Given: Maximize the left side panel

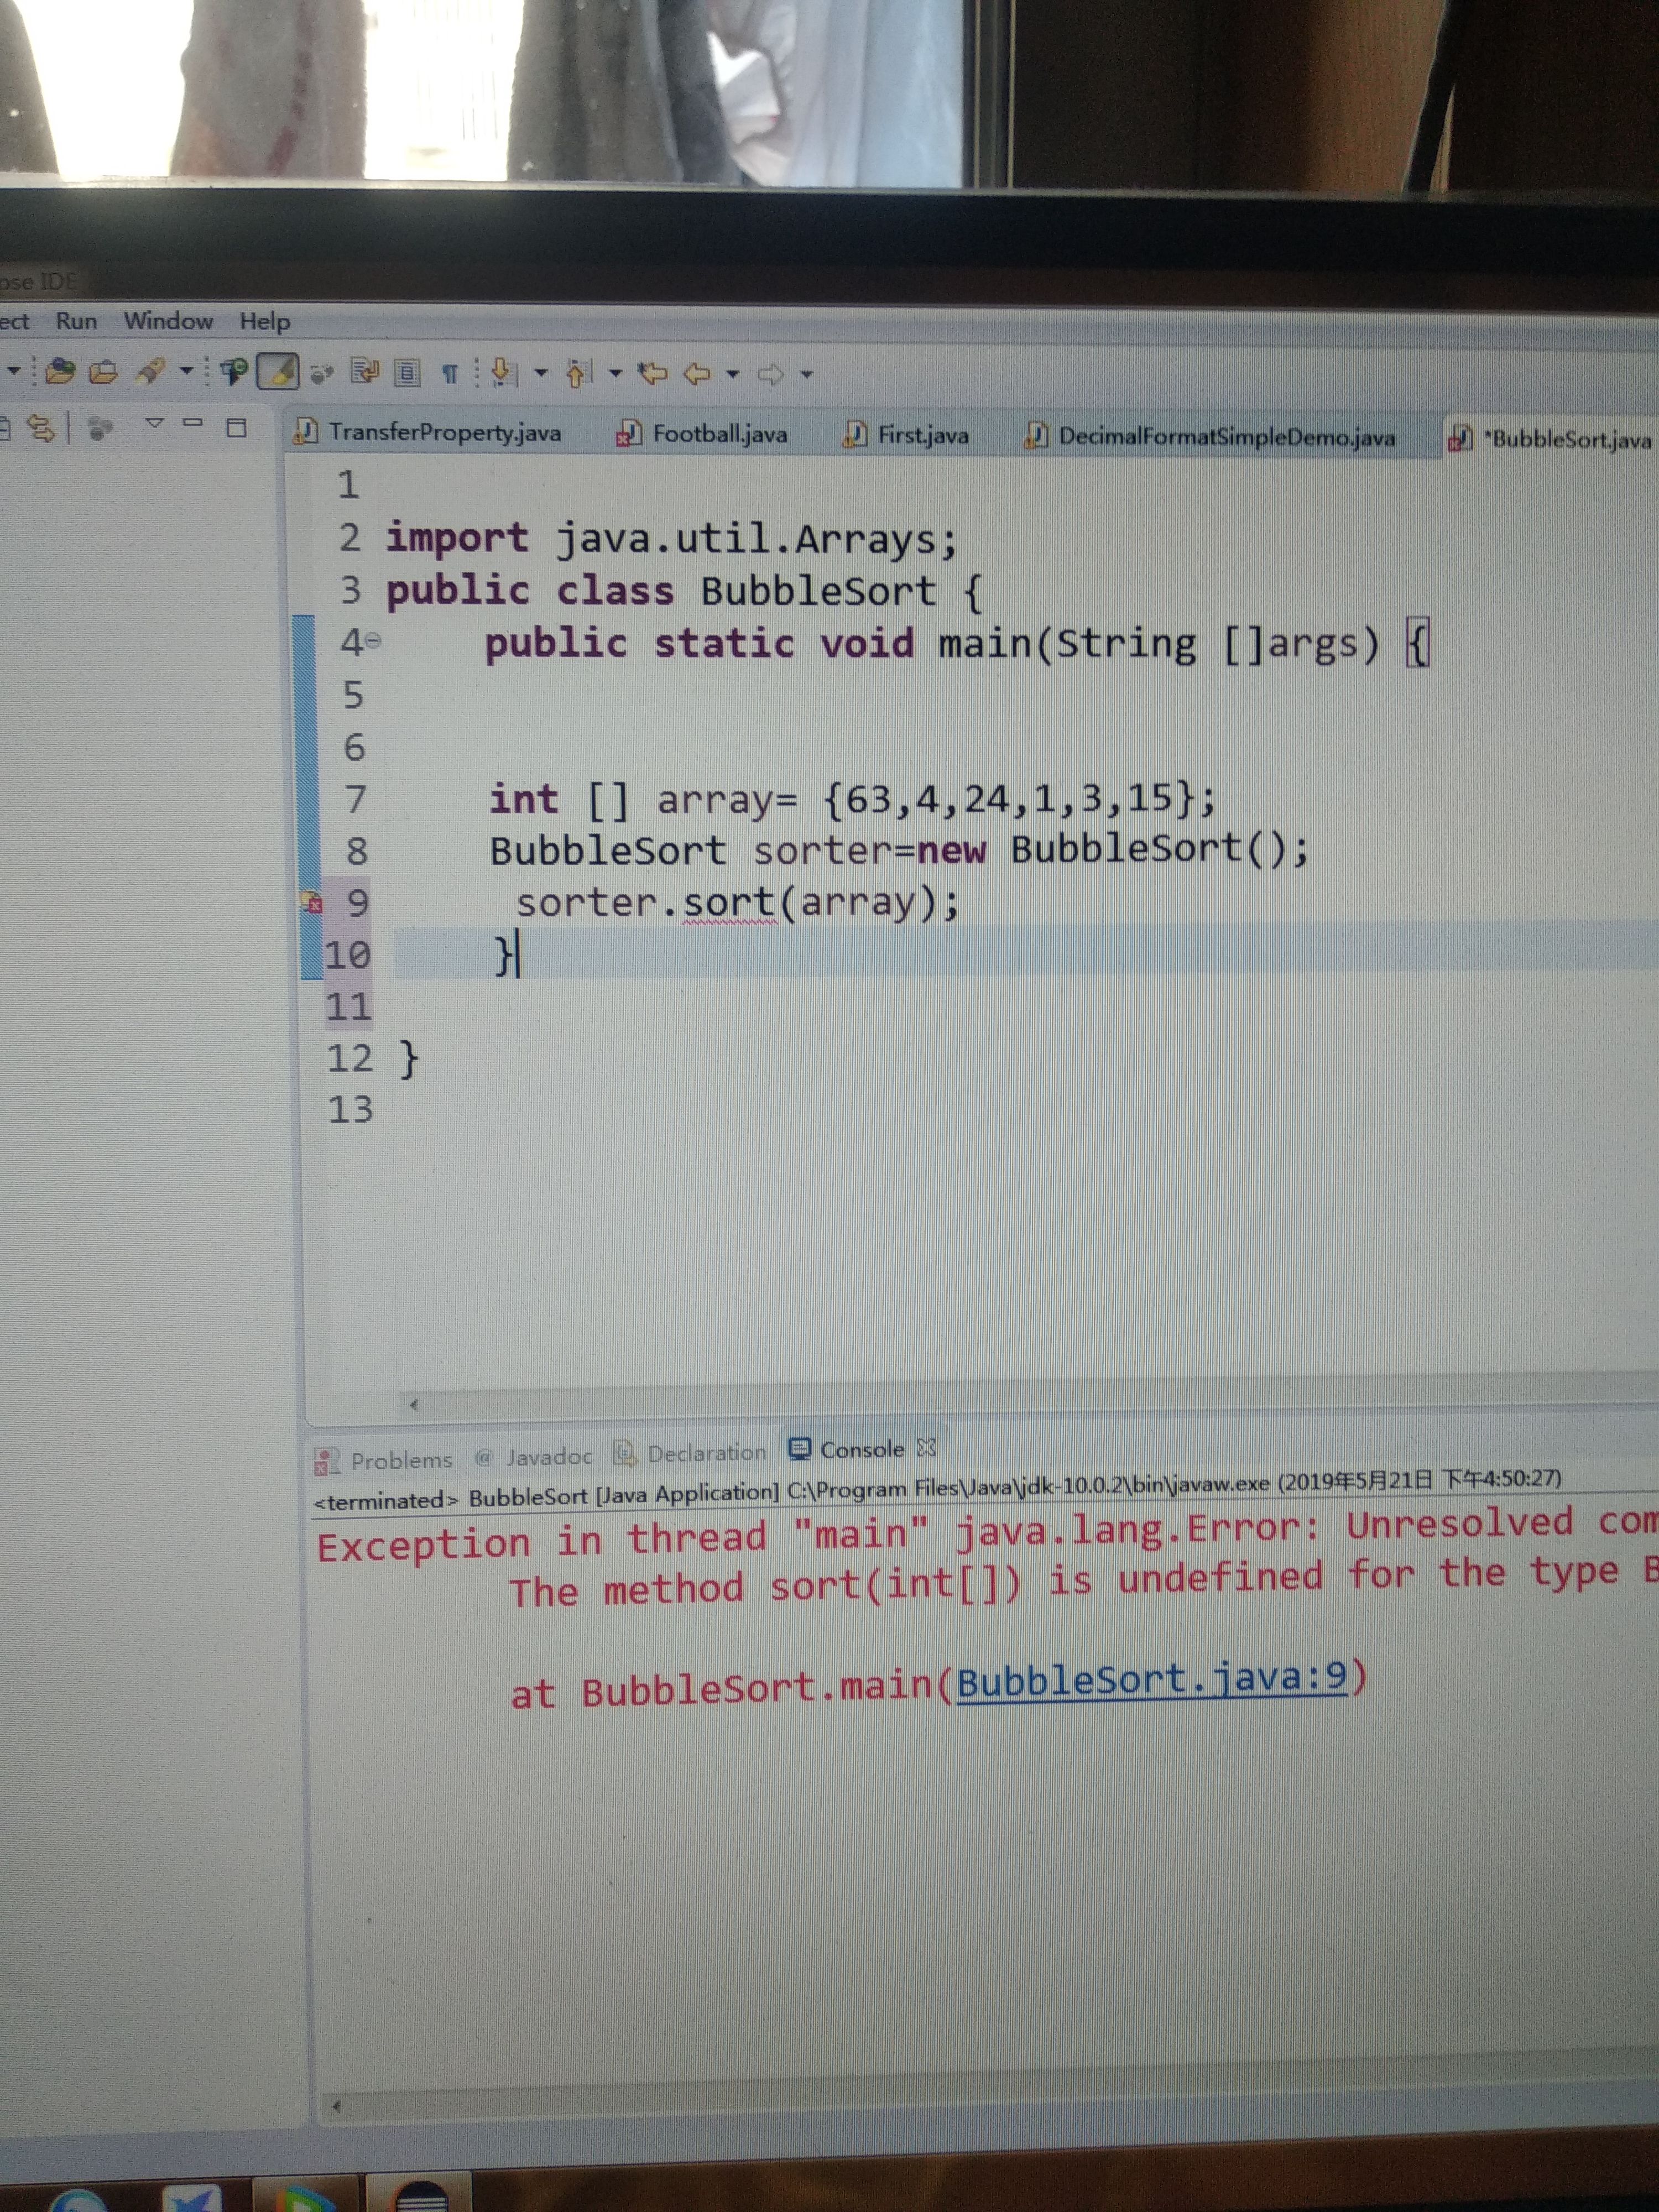Looking at the screenshot, I should click(236, 428).
